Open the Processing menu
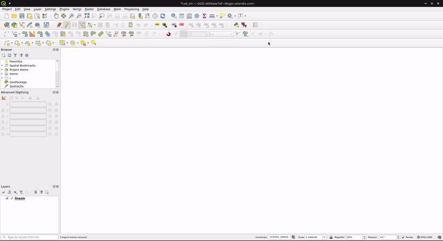This screenshot has width=443, height=241. click(132, 9)
